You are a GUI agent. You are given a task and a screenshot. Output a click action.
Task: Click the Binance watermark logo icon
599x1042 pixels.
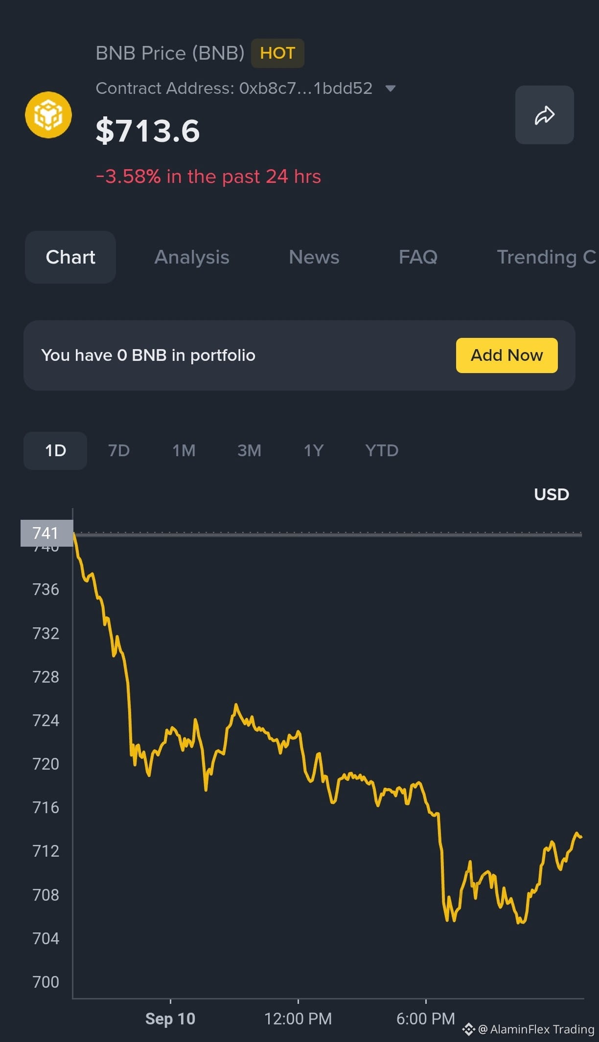pyautogui.click(x=468, y=1029)
